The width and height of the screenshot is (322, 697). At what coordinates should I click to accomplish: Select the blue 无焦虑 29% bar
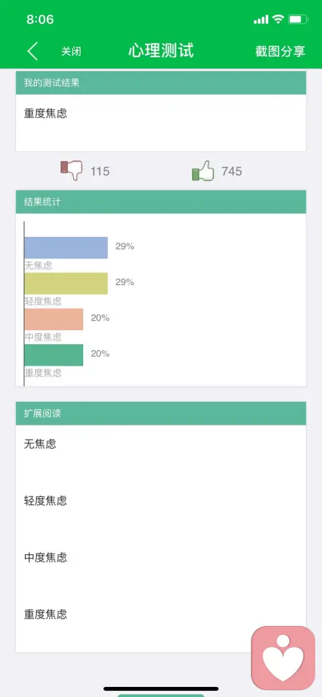point(66,248)
